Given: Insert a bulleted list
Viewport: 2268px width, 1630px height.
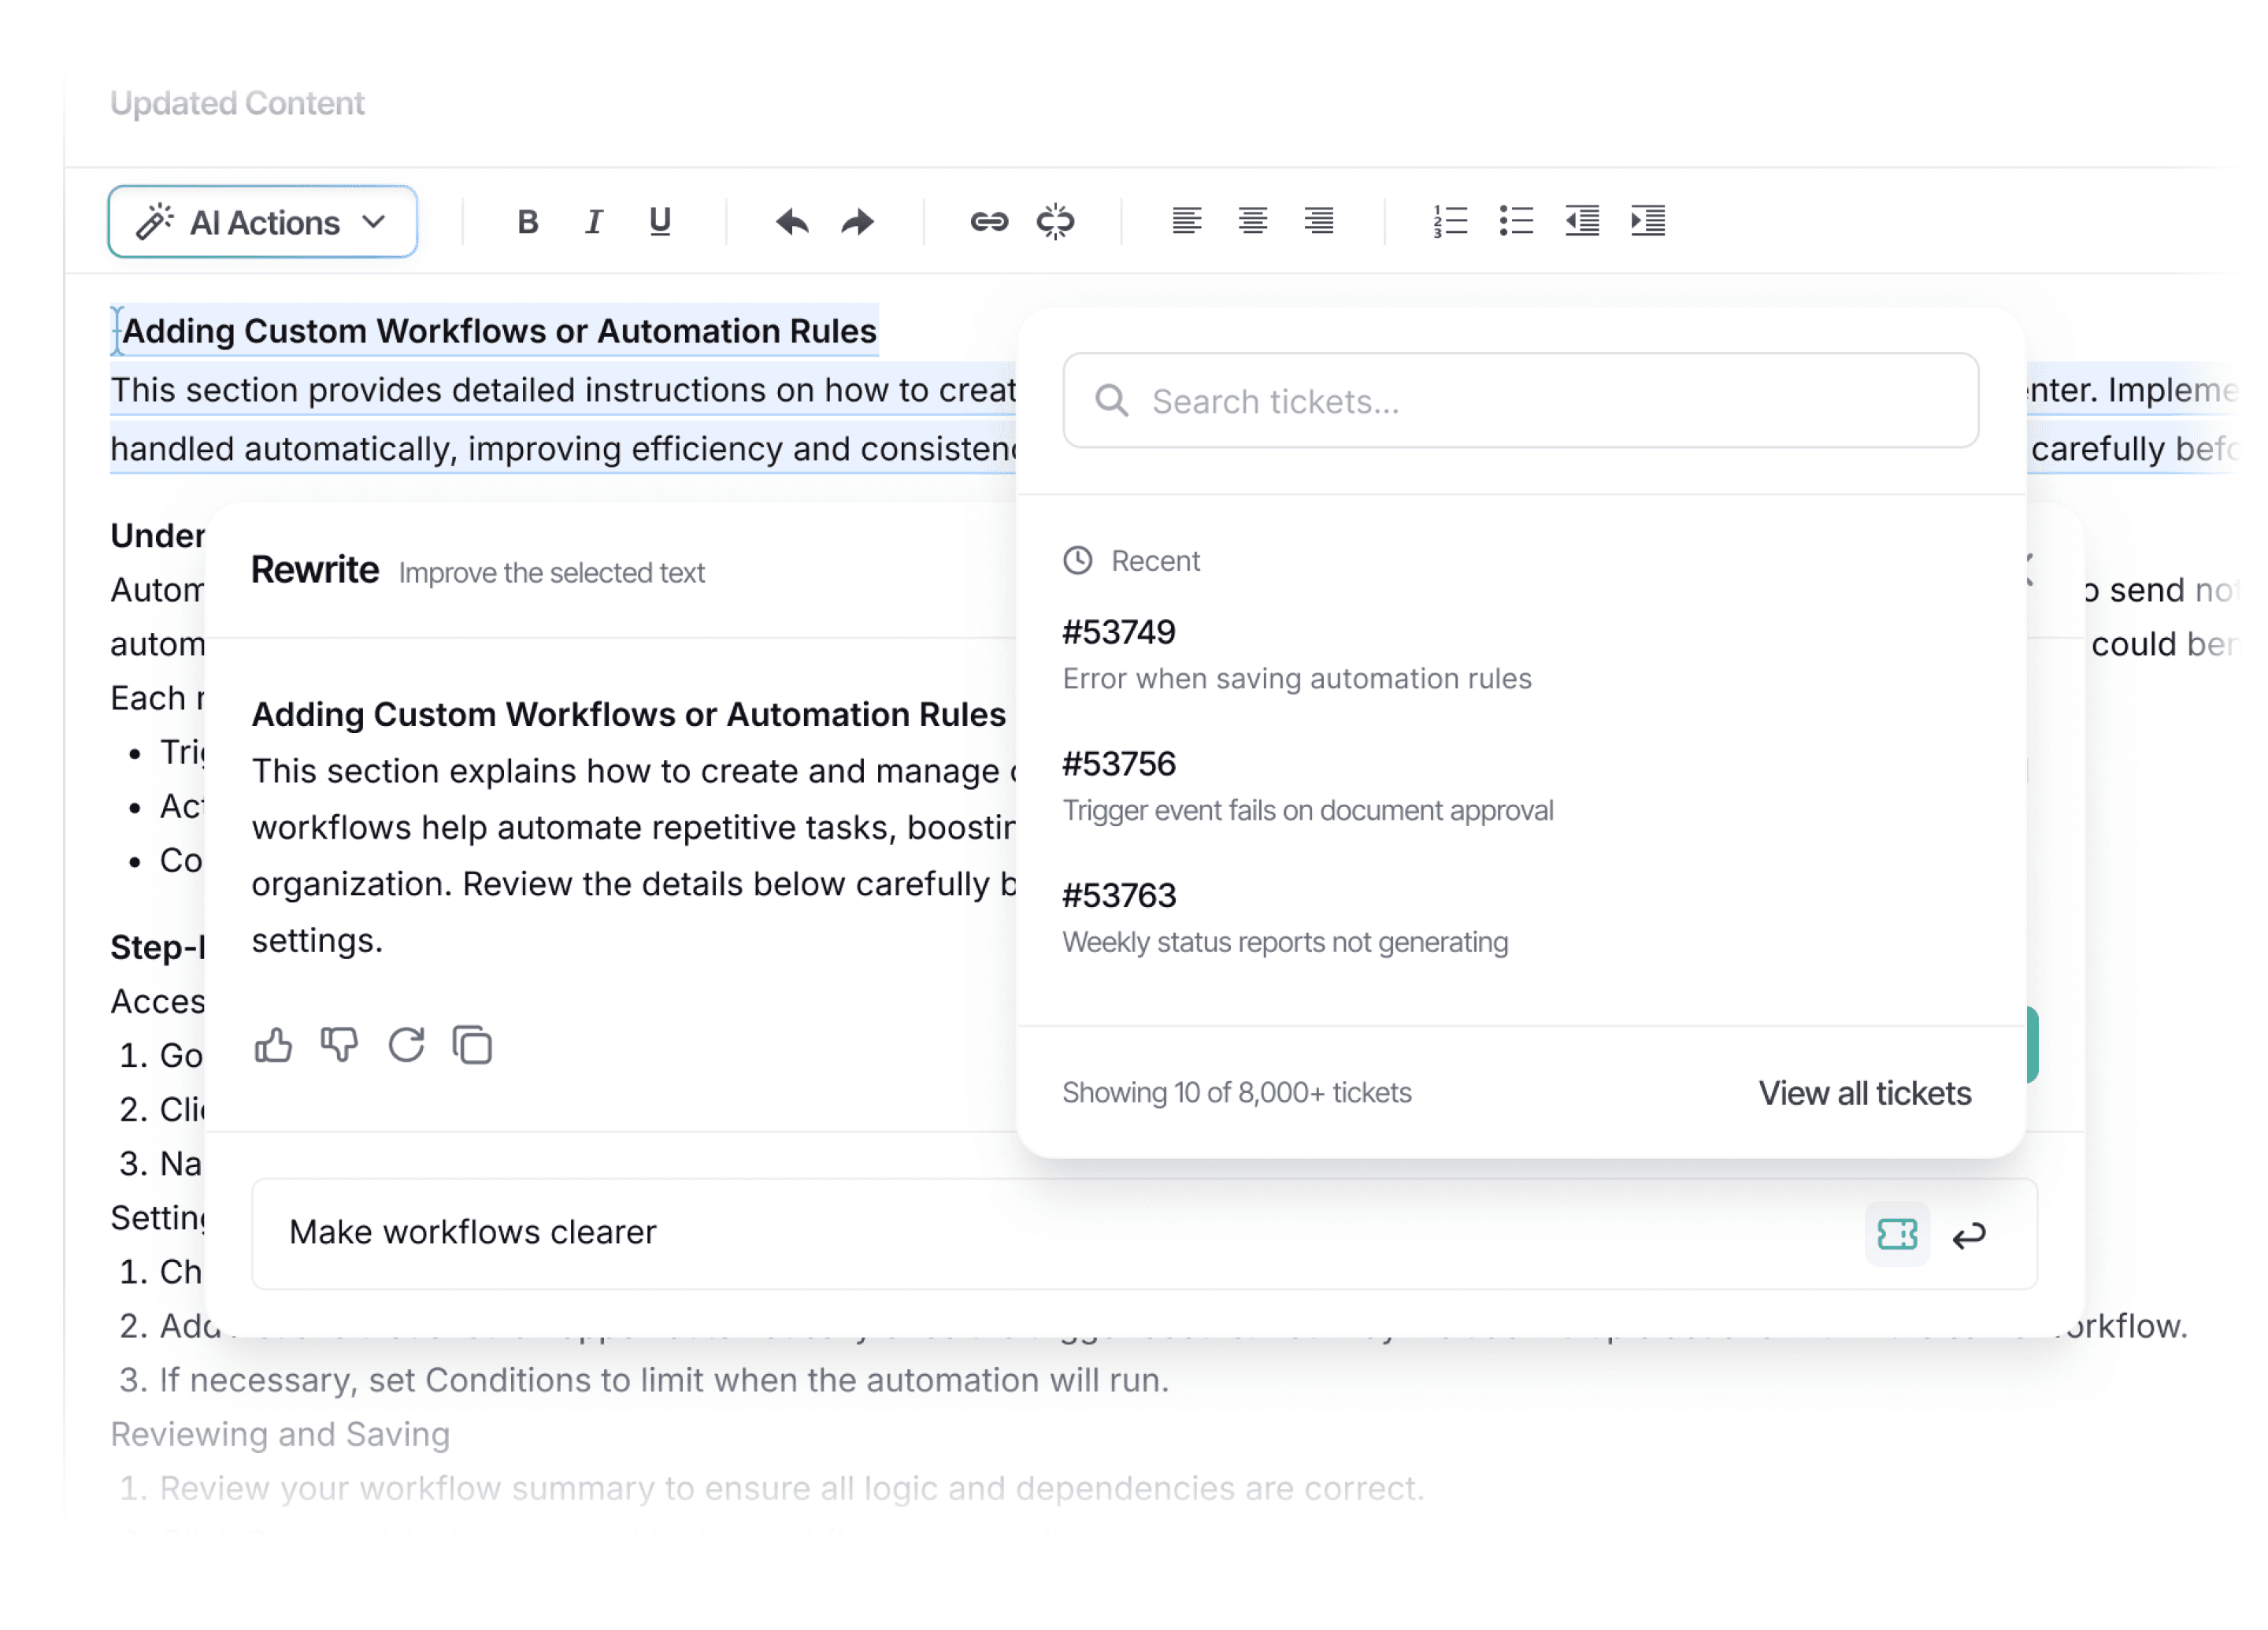Looking at the screenshot, I should pyautogui.click(x=1515, y=221).
